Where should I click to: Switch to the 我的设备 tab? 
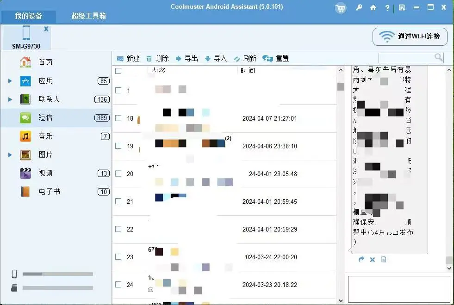(x=28, y=16)
